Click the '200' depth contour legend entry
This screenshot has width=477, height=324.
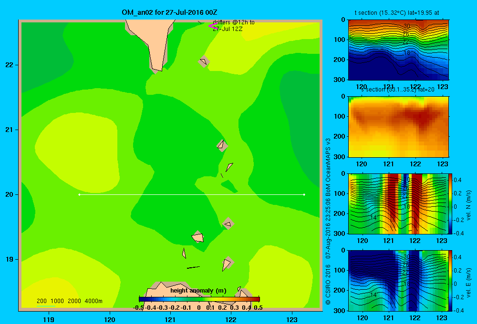pyautogui.click(x=41, y=301)
